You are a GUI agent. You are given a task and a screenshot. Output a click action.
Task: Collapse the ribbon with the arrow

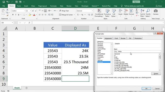pos(163,19)
